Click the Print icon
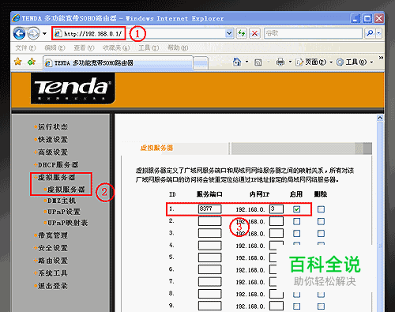Screen dimensions: 395x312 pos(280,62)
